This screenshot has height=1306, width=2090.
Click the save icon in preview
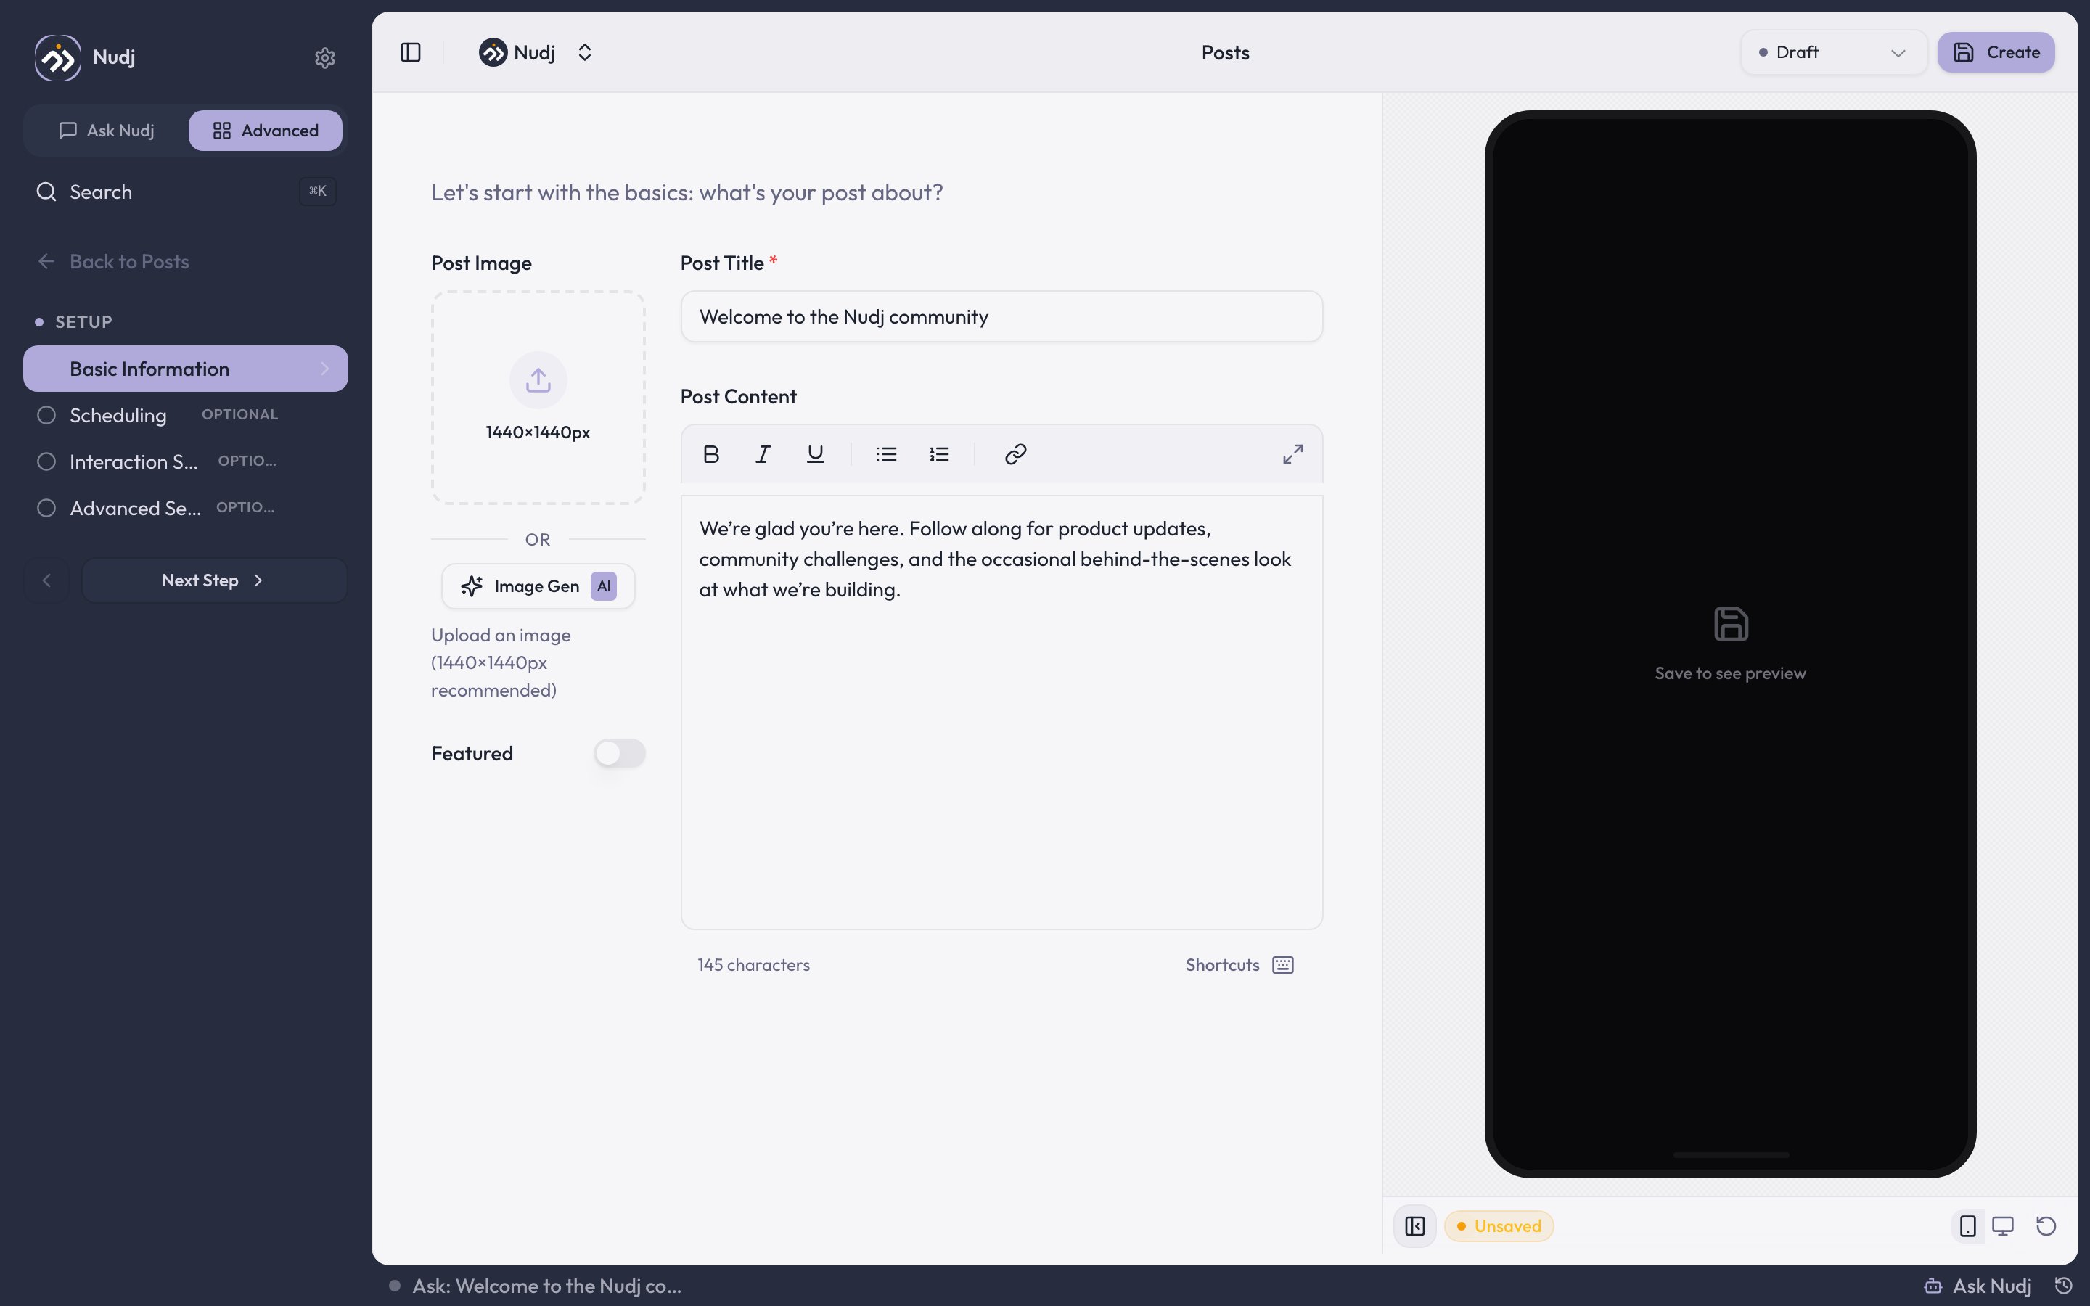pyautogui.click(x=1731, y=624)
